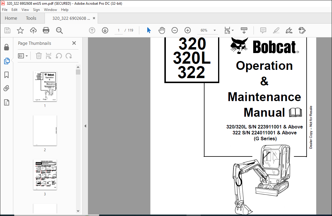
Task: Go to next page arrow
Action: pyautogui.click(x=105, y=30)
